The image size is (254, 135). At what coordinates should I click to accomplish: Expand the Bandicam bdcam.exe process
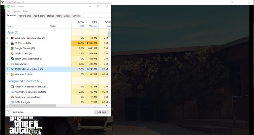click(x=8, y=38)
